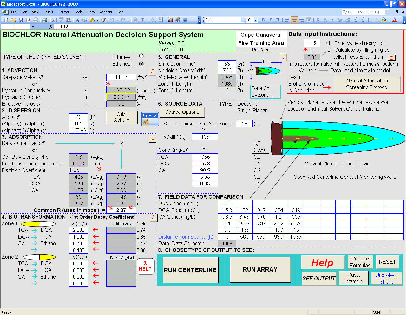406x315 pixels.
Task: Toggle italic formatting
Action: pyautogui.click(x=270, y=20)
